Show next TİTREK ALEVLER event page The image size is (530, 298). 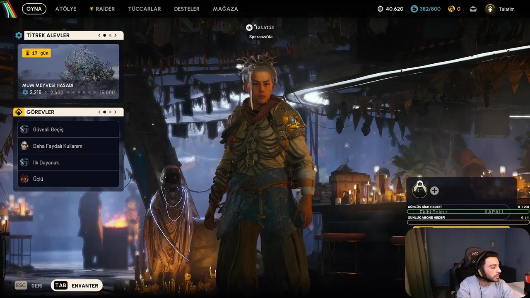(116, 36)
